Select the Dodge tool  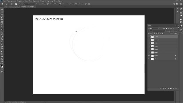pos(2,44)
